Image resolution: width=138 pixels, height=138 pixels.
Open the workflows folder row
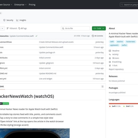click(x=53, y=42)
